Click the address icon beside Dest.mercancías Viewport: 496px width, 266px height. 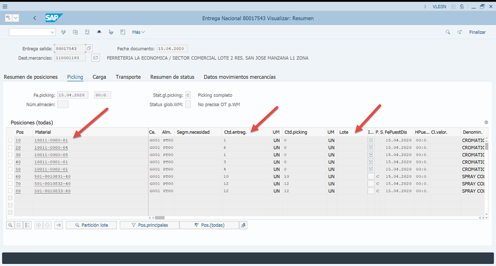click(x=95, y=58)
